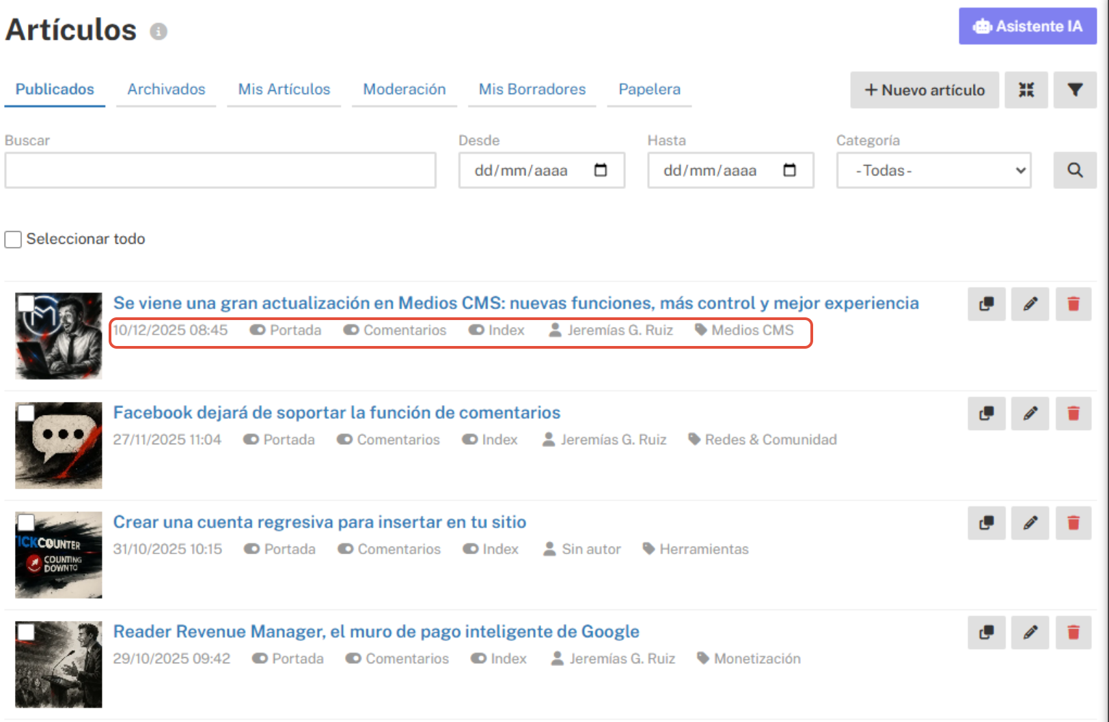Duplicate the Facebook comentarios article

tap(986, 414)
